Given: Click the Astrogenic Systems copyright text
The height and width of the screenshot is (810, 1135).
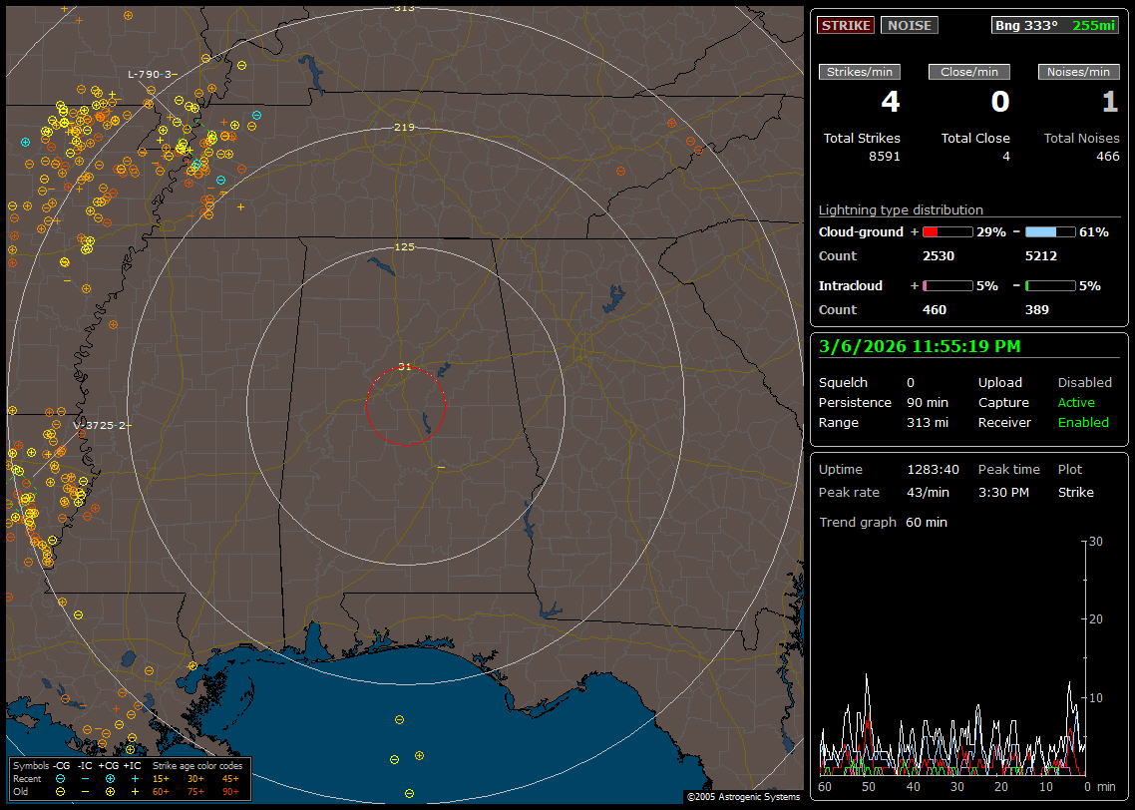Looking at the screenshot, I should pyautogui.click(x=743, y=797).
